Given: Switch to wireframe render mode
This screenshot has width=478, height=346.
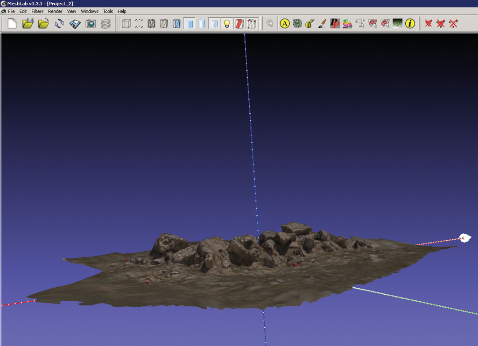Looking at the screenshot, I should (151, 23).
